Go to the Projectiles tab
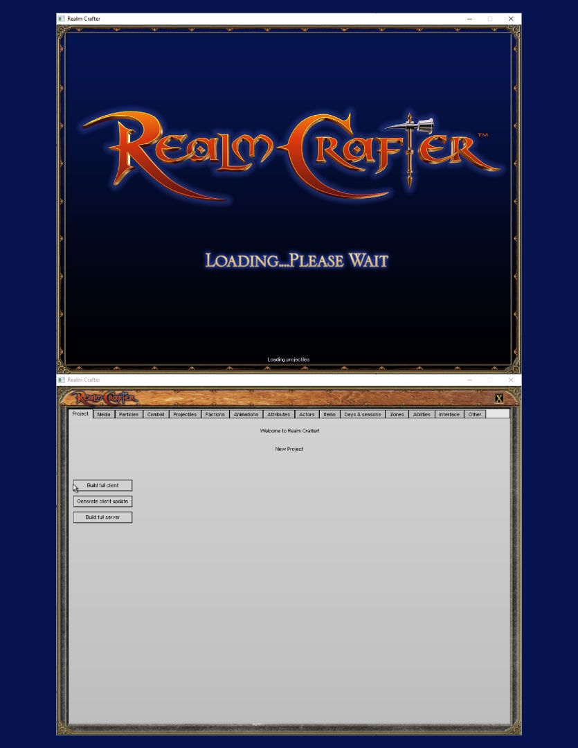This screenshot has height=748, width=578. tap(185, 415)
